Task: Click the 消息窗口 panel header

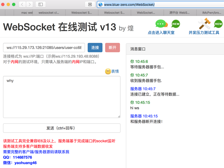Action: click(x=175, y=49)
